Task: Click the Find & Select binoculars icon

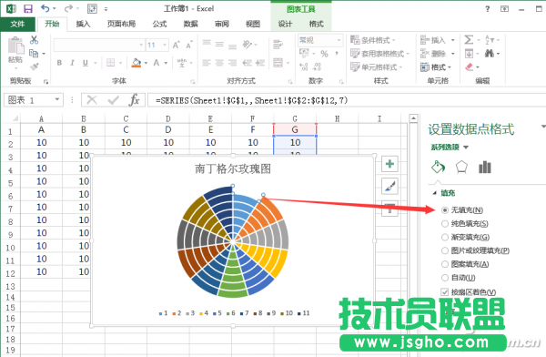Action: pos(490,54)
